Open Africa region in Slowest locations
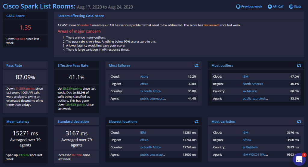 pyautogui.click(x=144, y=140)
